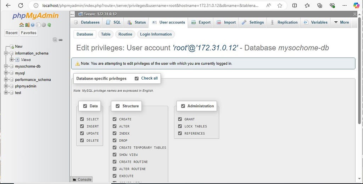Image resolution: width=363 pixels, height=184 pixels.
Task: Open browser Settings and more ellipsis
Action: (x=344, y=5)
